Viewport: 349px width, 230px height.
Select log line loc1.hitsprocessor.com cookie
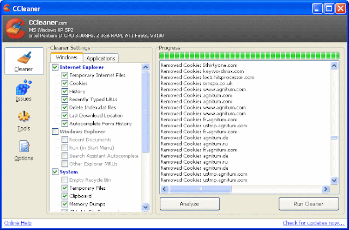[207, 77]
